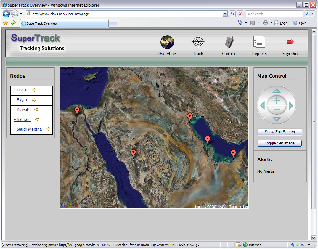Switch to the SuperTrack Overview tab
Screen dimensions: 318x249
(x=64, y=23)
